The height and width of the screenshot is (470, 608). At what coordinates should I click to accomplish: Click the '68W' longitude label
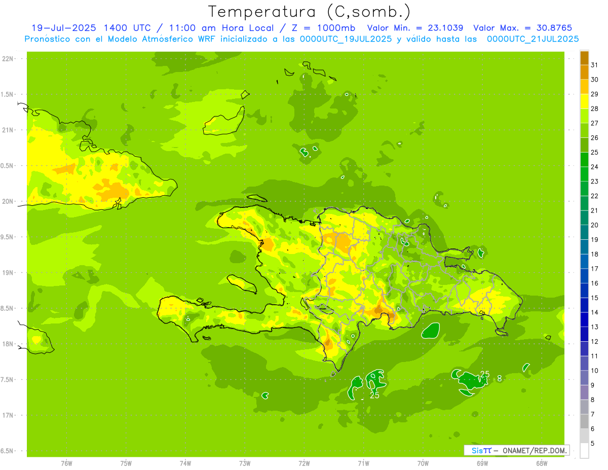click(542, 463)
